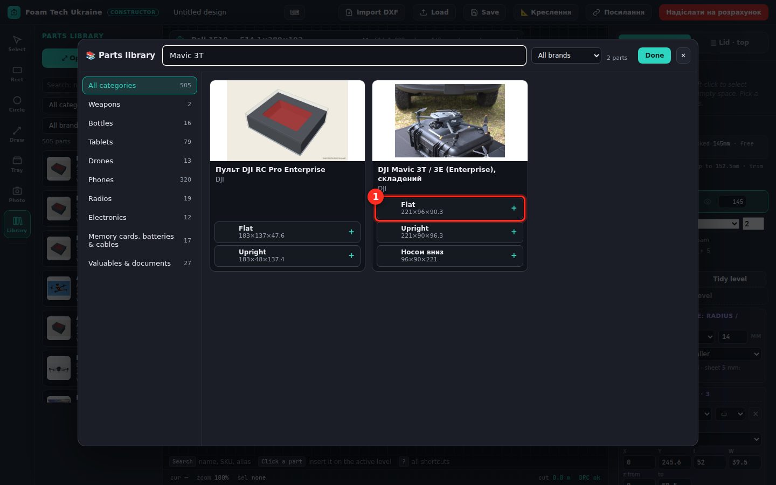This screenshot has height=485, width=776.
Task: Switch to the Lid · top tab
Action: (x=730, y=43)
